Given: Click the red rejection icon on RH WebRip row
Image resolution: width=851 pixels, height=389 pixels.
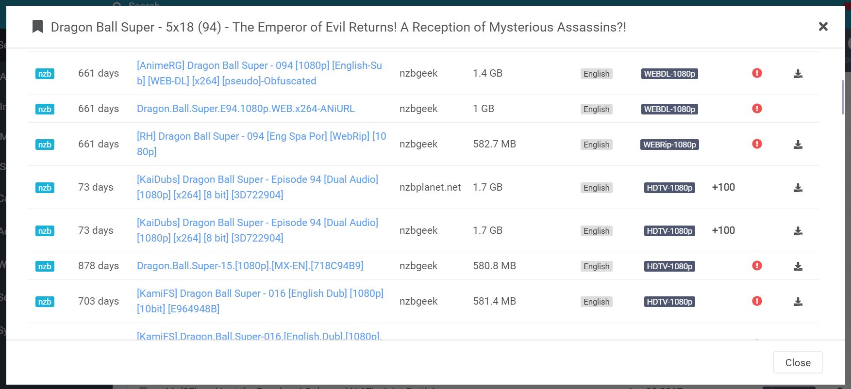Looking at the screenshot, I should click(757, 144).
